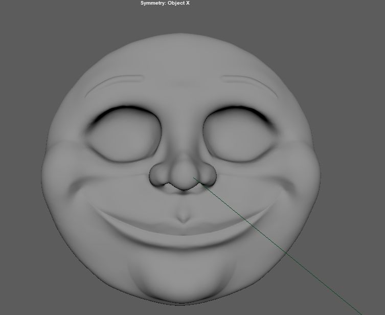Click the right eyebrow crease on the forehead
Screen dimensions: 385x315
click(250, 85)
